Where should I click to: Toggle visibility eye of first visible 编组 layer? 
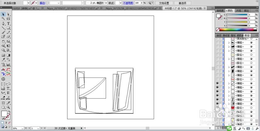click(x=217, y=83)
